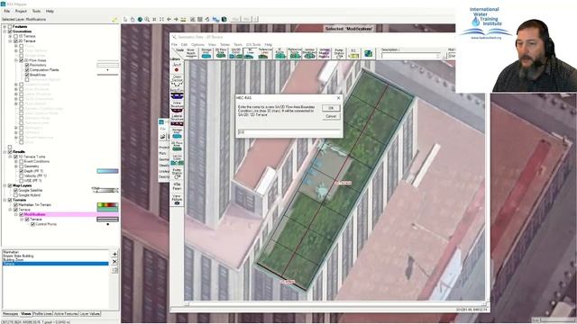The image size is (577, 324).
Task: Open the RAS Mapper Help menu
Action: pyautogui.click(x=50, y=12)
